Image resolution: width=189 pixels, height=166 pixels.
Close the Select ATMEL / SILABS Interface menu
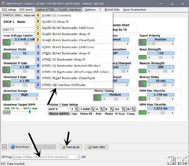[59, 10]
